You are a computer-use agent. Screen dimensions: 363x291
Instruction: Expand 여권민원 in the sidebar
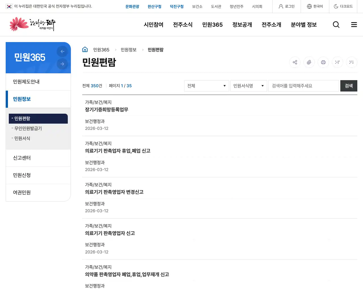click(x=38, y=193)
